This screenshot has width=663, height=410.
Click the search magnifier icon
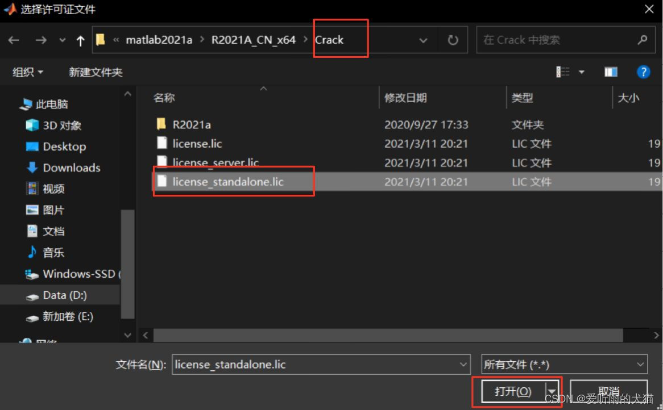pos(643,40)
